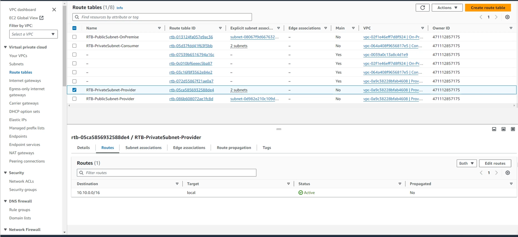Go to next page of route tables

click(x=496, y=17)
